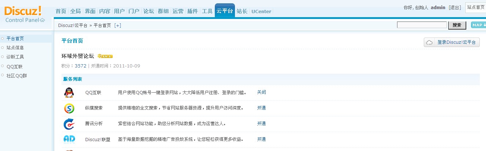Click the 开通时间 2011-10-09 text
Image resolution: width=486 pixels, height=151 pixels.
coord(116,66)
